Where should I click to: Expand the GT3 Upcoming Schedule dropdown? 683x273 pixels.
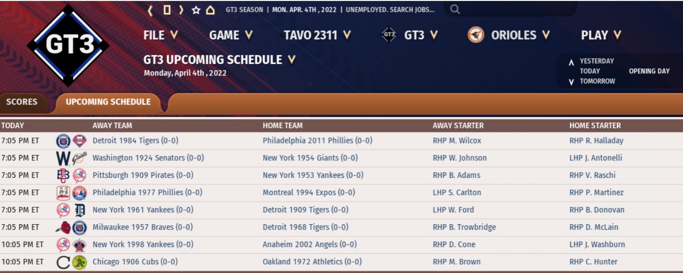(x=292, y=60)
